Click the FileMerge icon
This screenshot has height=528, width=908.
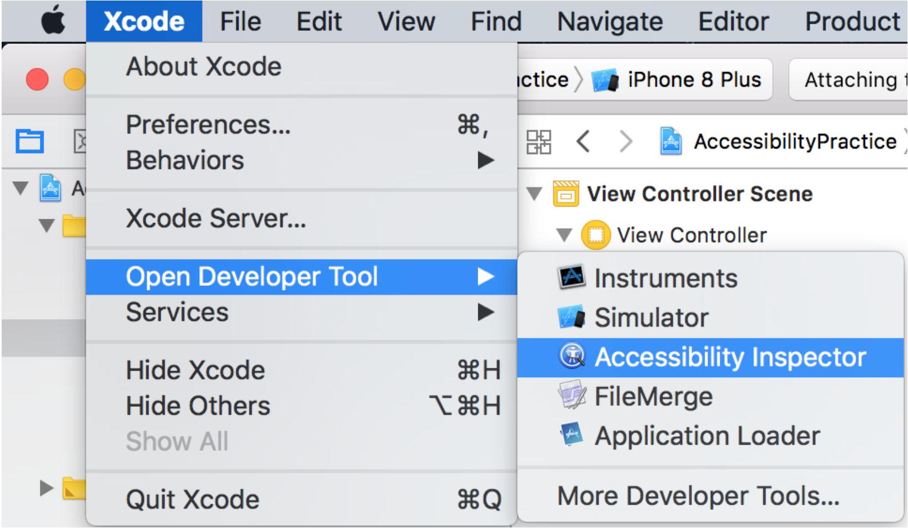571,395
